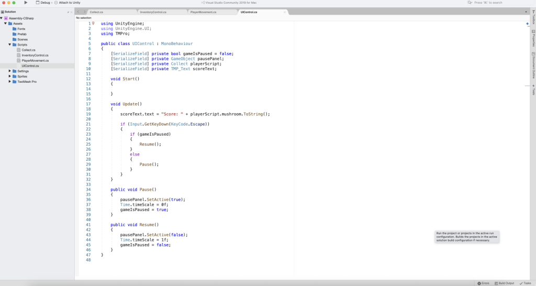Open InventoryControl.cs from the solution tree
This screenshot has width=536, height=286.
(x=35, y=55)
